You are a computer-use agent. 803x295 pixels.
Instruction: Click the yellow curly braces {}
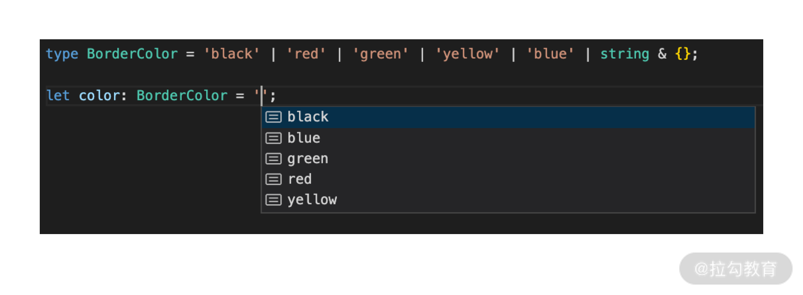click(683, 54)
